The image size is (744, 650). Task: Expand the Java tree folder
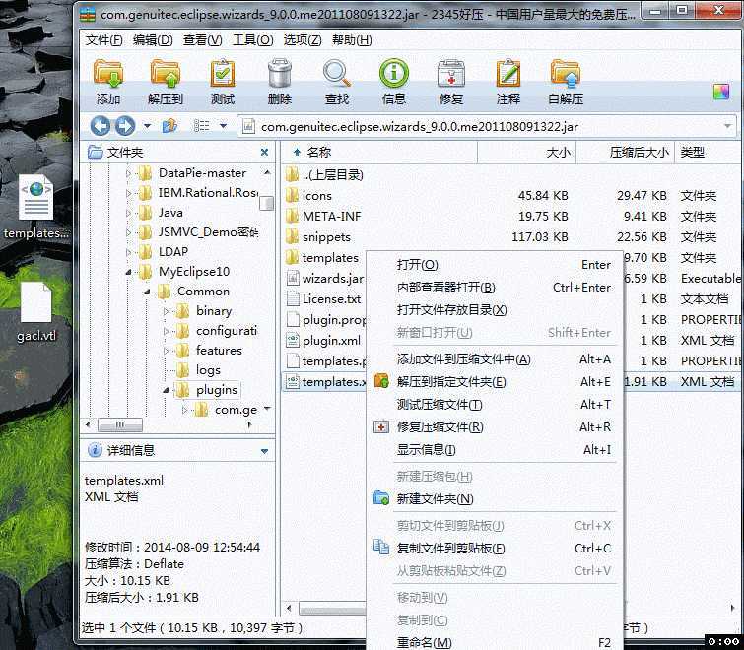(x=128, y=213)
